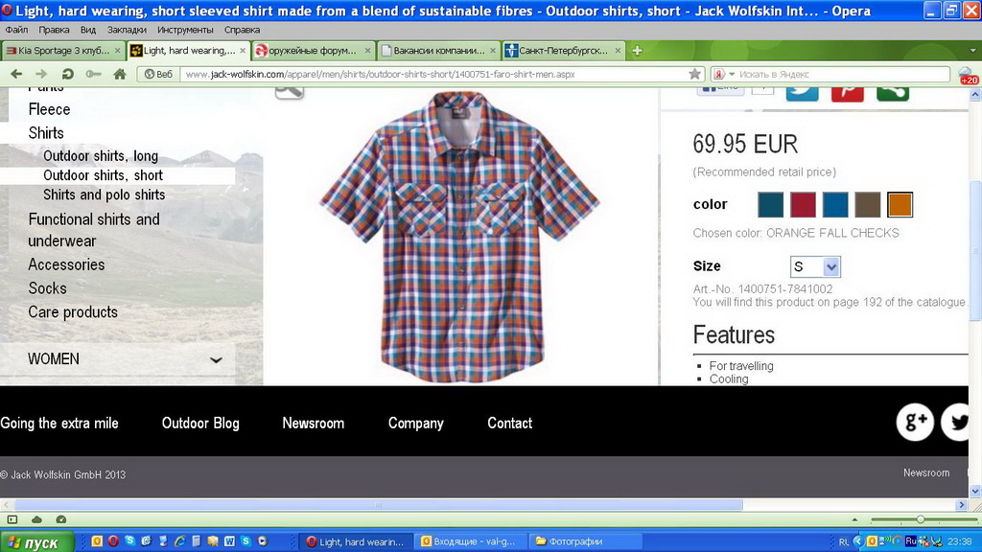Pick the brown color swatch
The width and height of the screenshot is (982, 552).
867,204
